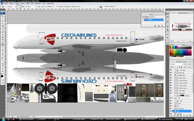Toggle the Vyhlazení checkbox in the options bar
The height and width of the screenshot is (121, 194).
pyautogui.click(x=57, y=6)
